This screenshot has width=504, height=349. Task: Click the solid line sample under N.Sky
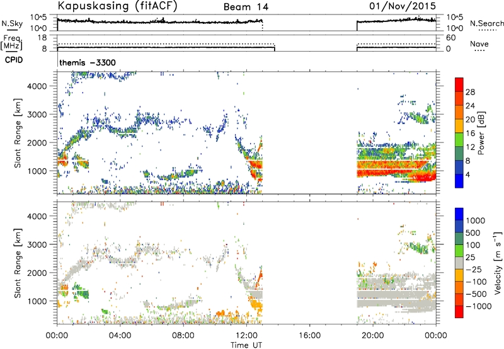pyautogui.click(x=12, y=30)
